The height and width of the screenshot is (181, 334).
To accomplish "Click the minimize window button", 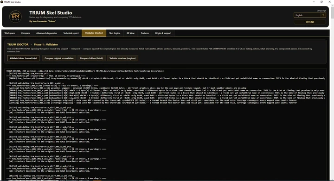I will coord(314,2).
